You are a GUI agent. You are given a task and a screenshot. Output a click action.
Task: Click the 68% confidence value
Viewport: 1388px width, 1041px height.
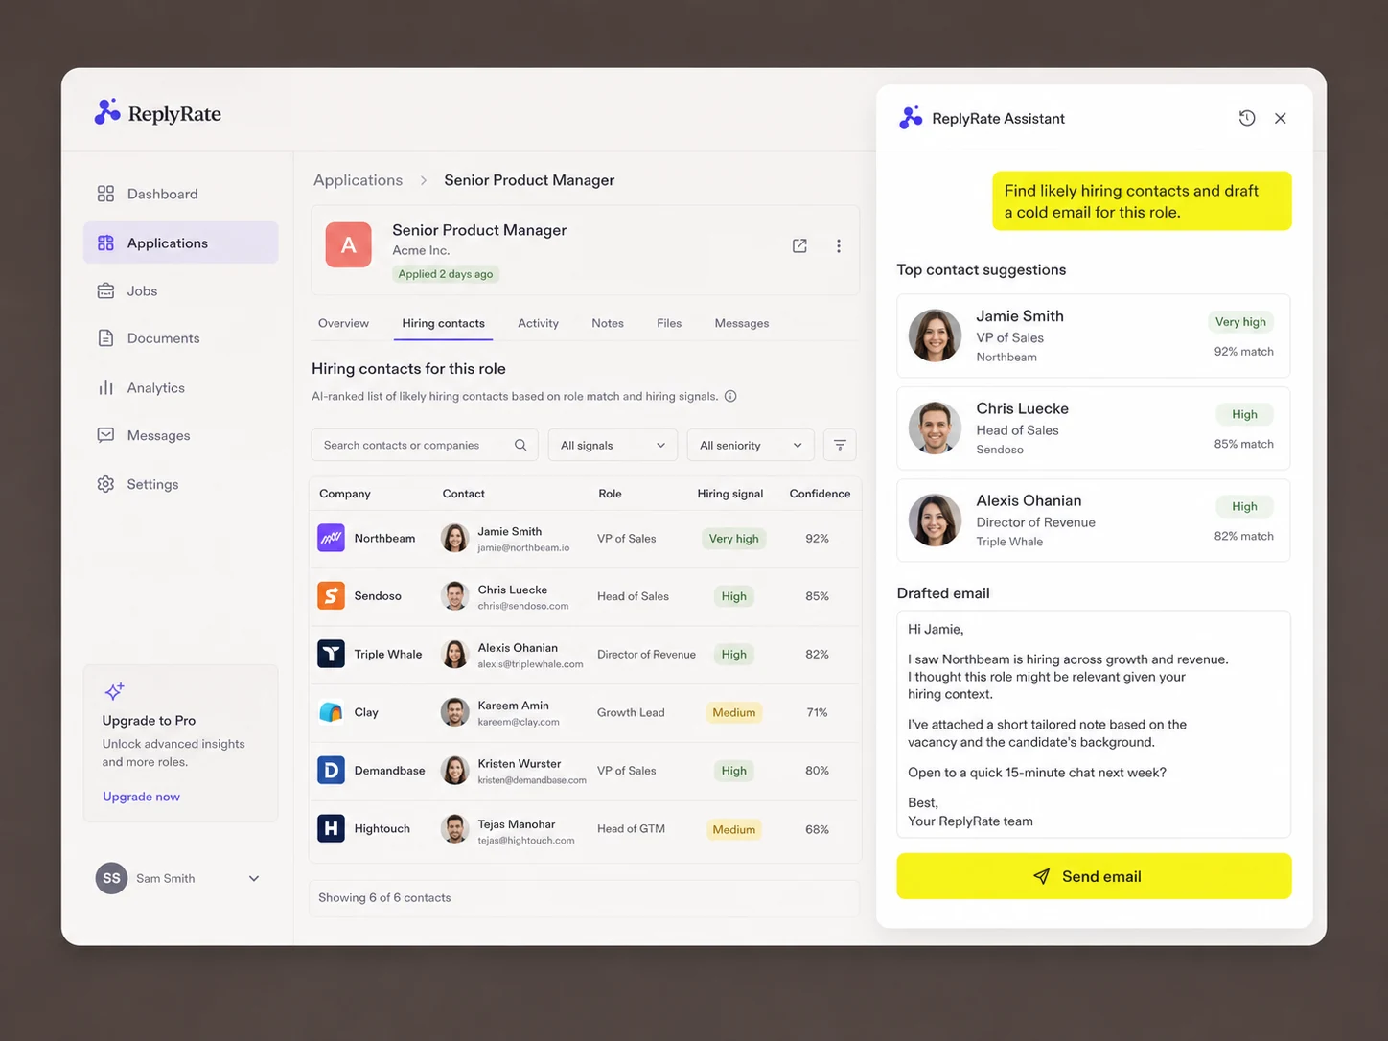coord(817,829)
